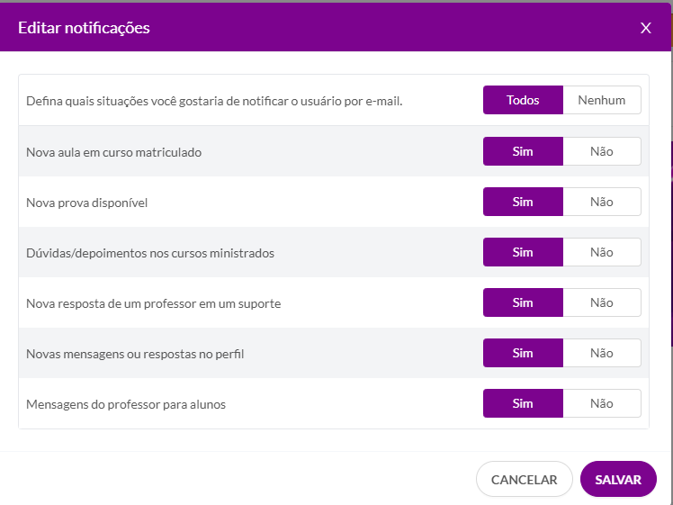Save notification settings with SALVAR
This screenshot has height=505, width=673.
pos(618,479)
